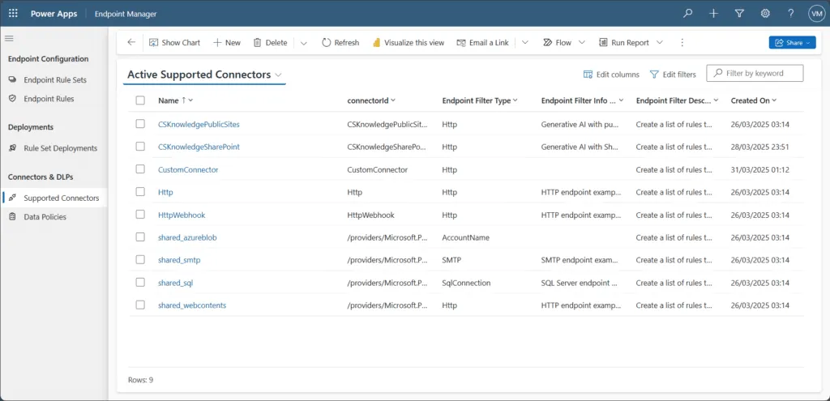Open the shared_smtp record link

pos(179,260)
